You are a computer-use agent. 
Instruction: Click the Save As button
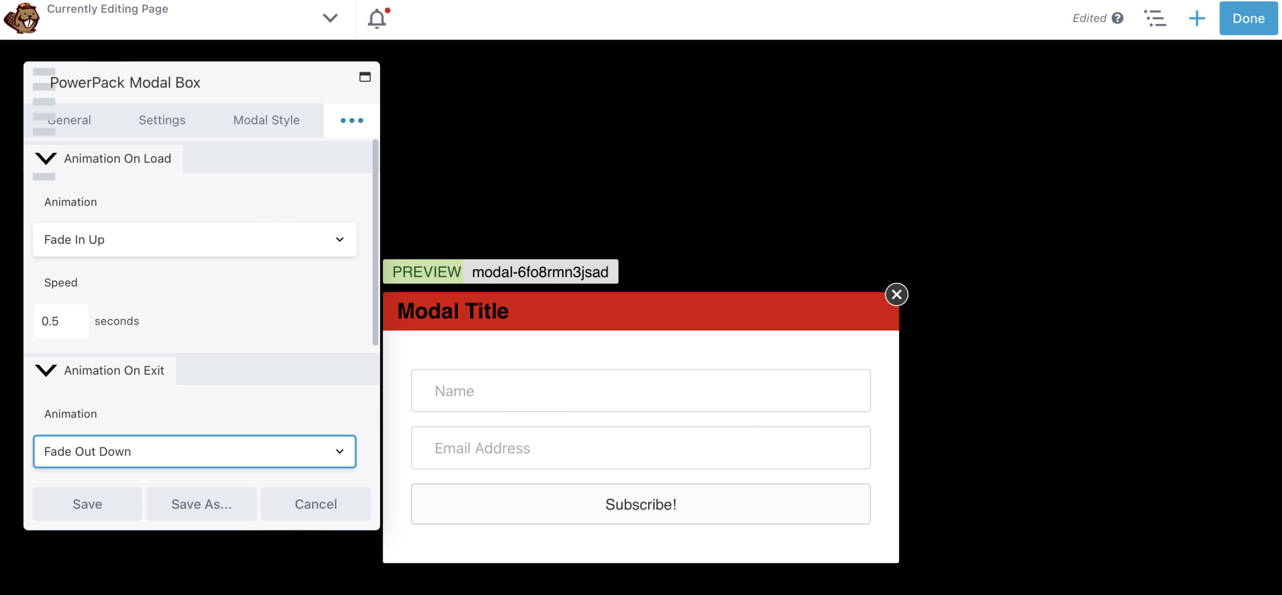202,503
